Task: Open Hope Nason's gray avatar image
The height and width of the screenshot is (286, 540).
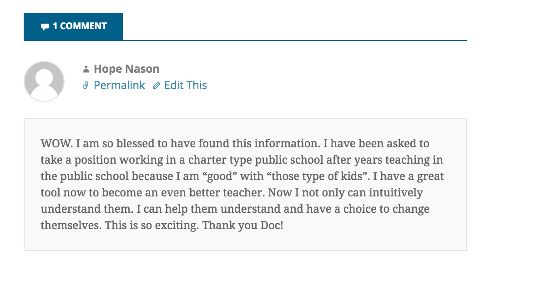Action: [x=44, y=81]
